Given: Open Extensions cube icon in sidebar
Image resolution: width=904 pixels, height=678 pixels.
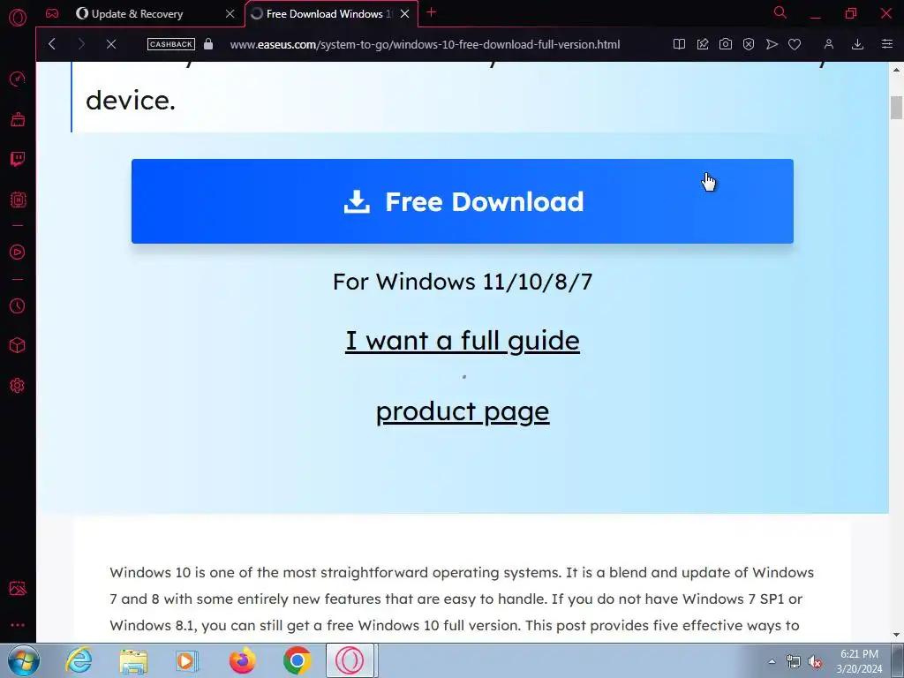Looking at the screenshot, I should [18, 345].
